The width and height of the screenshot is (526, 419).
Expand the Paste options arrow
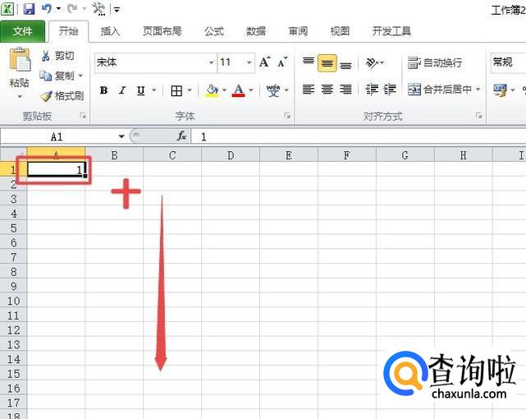(x=20, y=97)
